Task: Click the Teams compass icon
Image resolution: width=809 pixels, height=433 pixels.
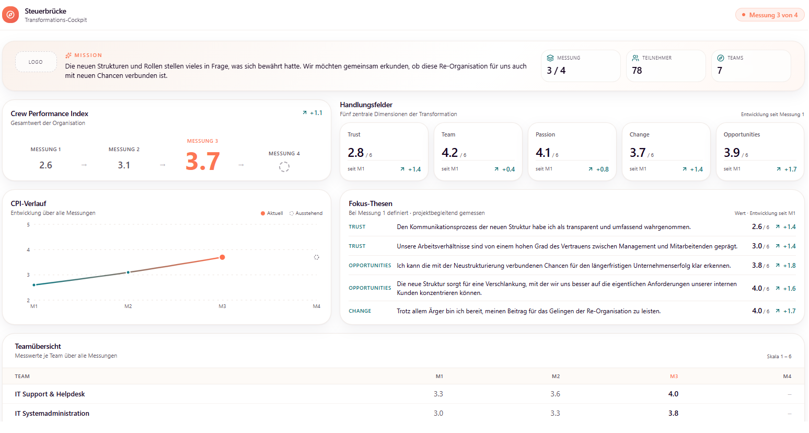Action: (721, 58)
